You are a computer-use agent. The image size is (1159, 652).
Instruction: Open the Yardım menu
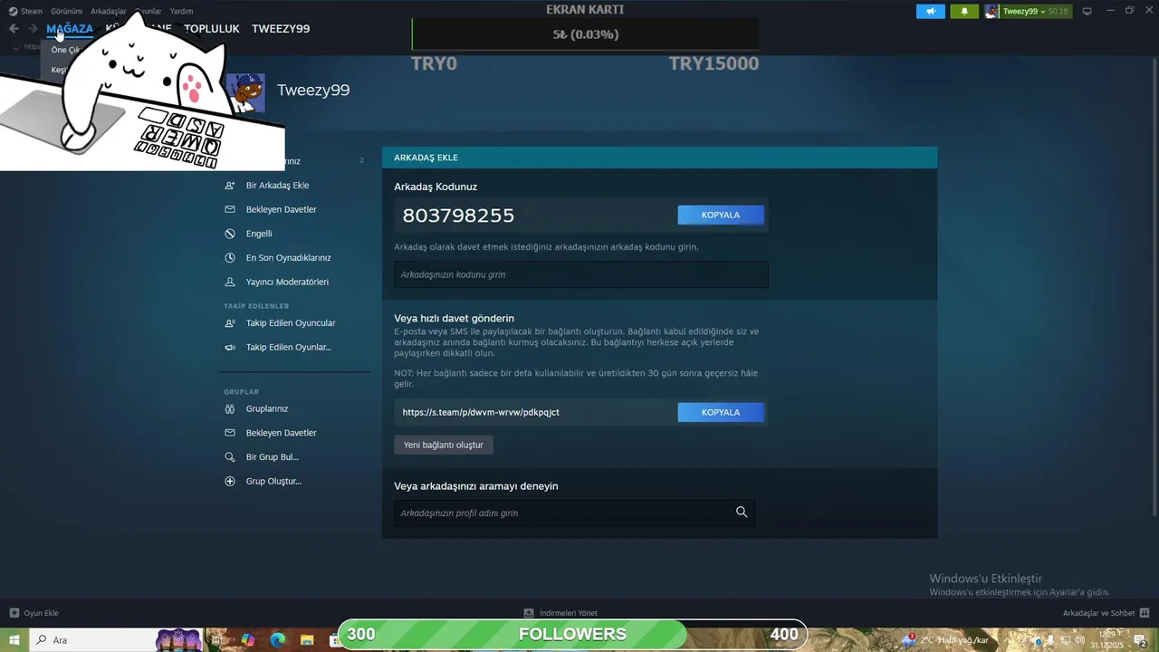(181, 11)
